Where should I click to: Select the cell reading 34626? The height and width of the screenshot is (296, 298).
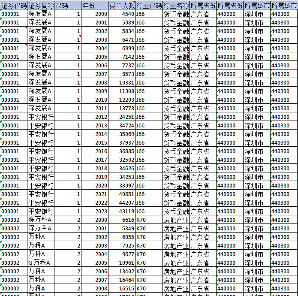coord(122,168)
